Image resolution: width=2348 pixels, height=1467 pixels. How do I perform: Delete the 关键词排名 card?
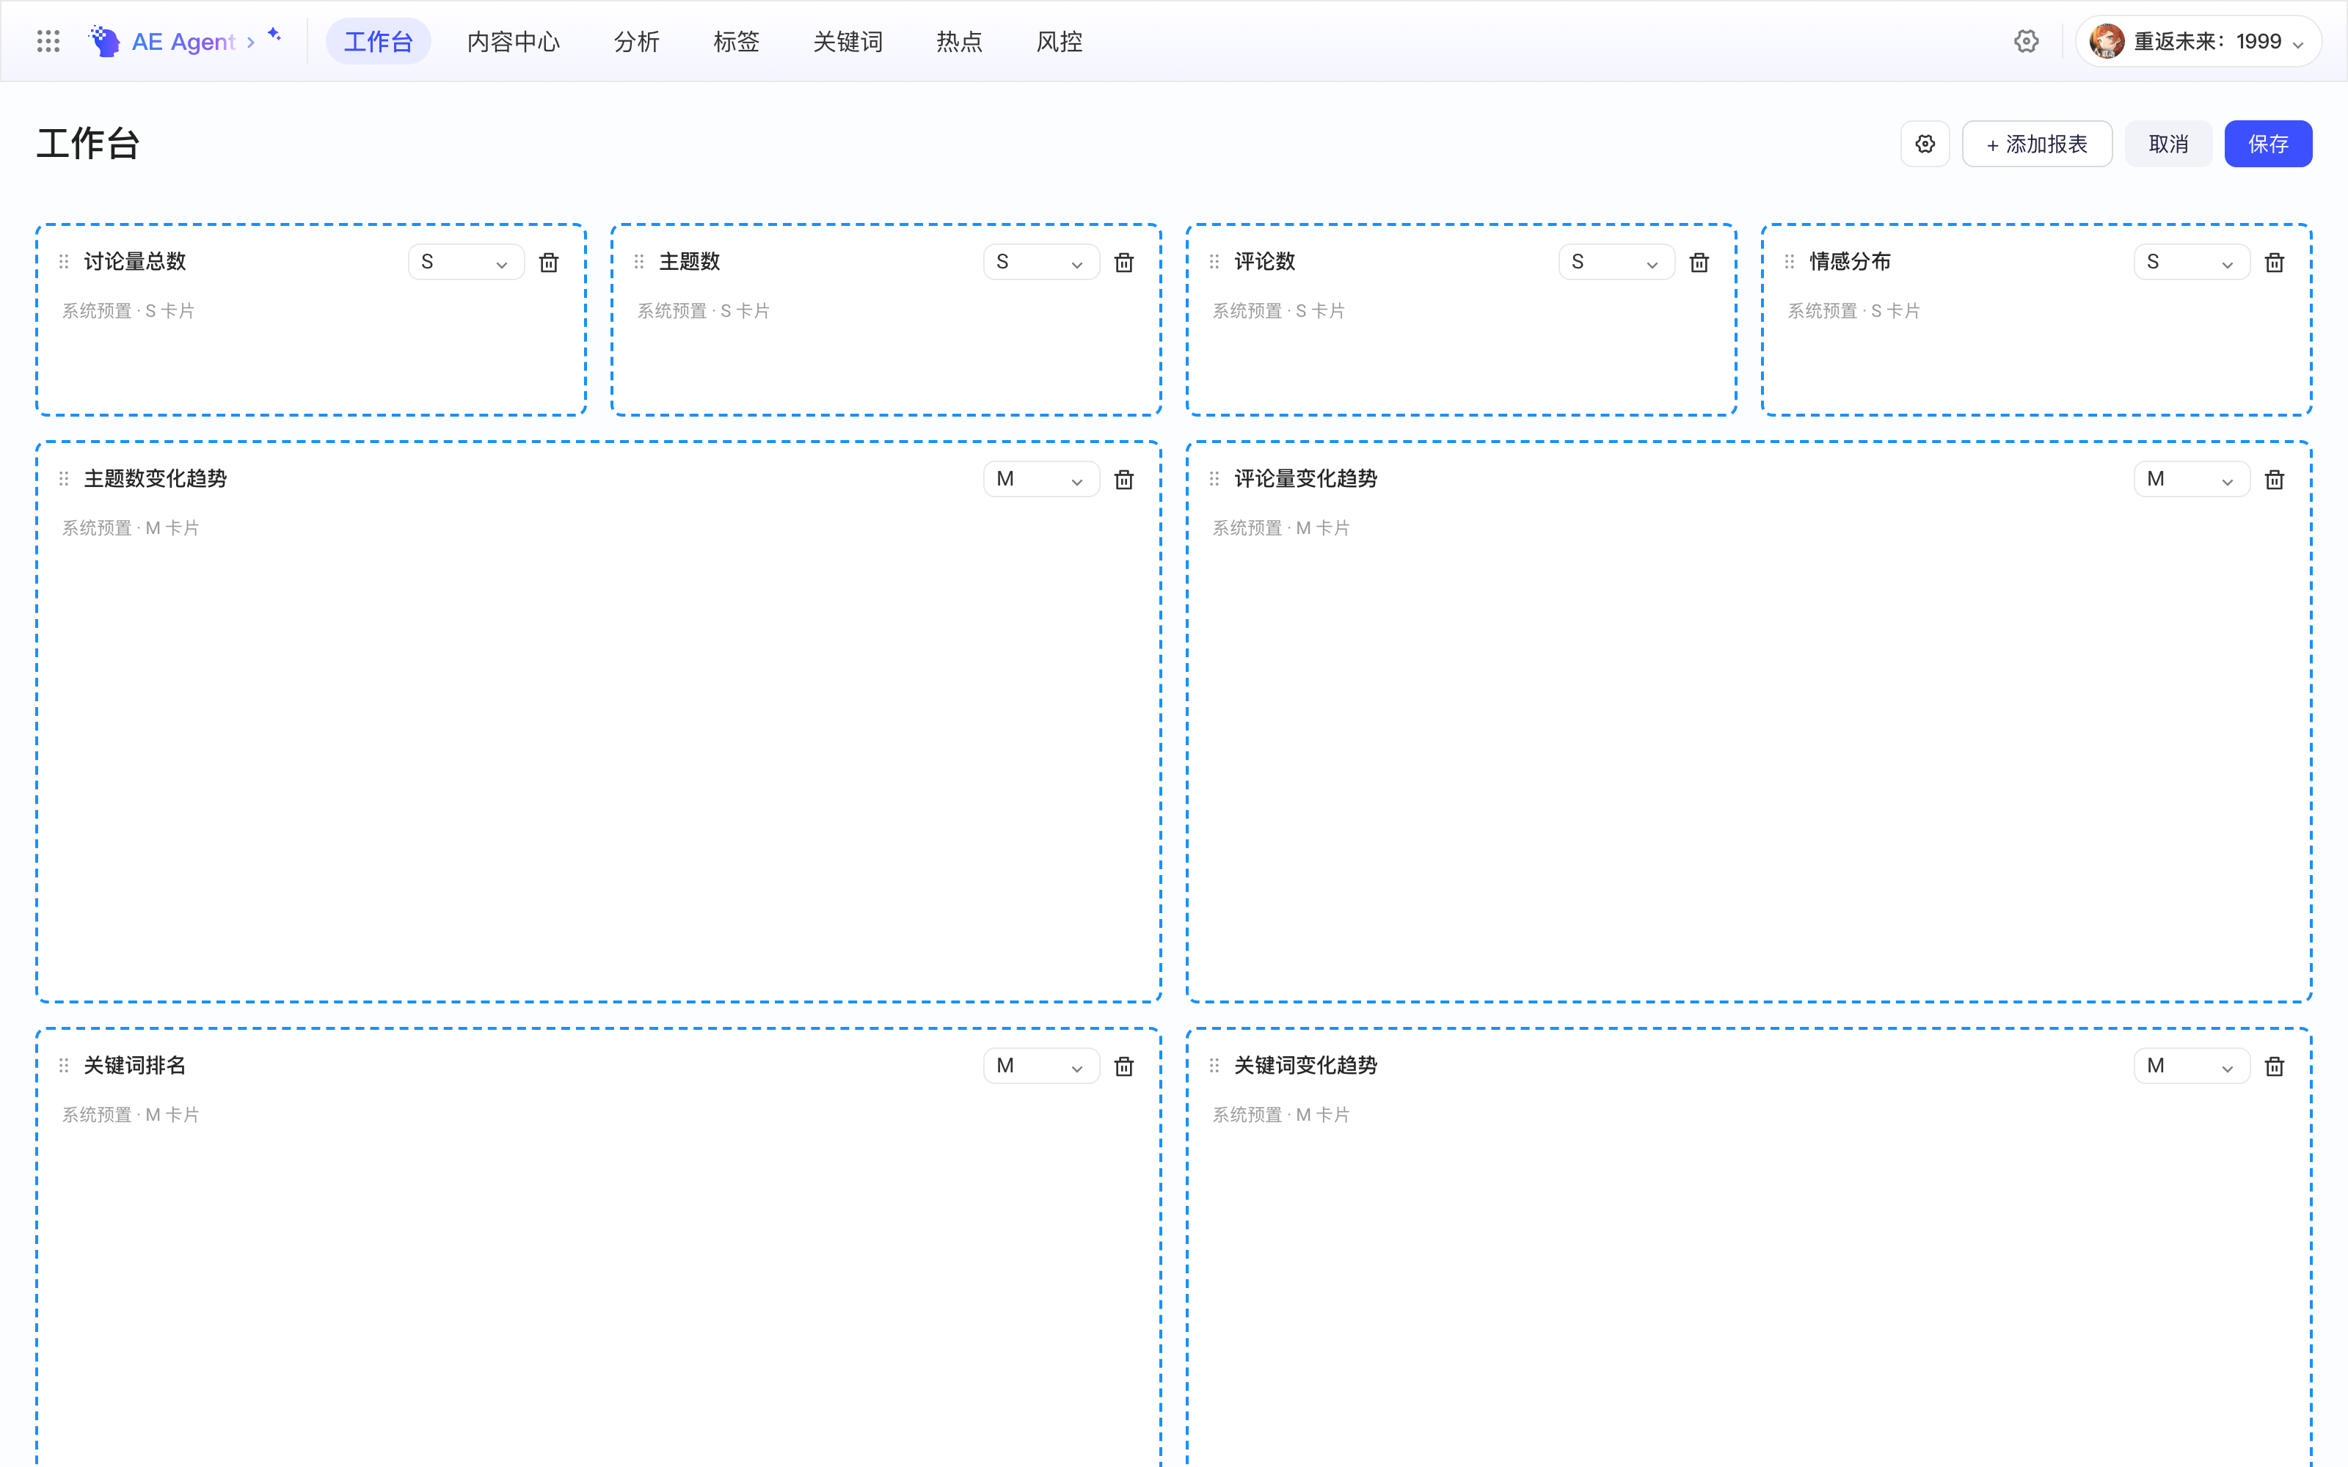(1123, 1067)
